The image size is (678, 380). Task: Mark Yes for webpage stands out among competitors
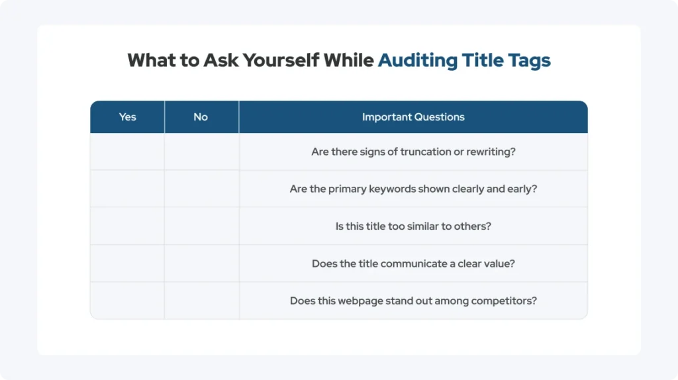tap(128, 301)
